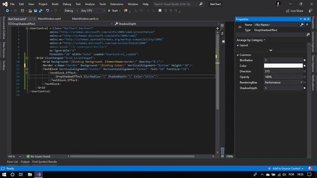Open the Live Share feedback icon

311,11
